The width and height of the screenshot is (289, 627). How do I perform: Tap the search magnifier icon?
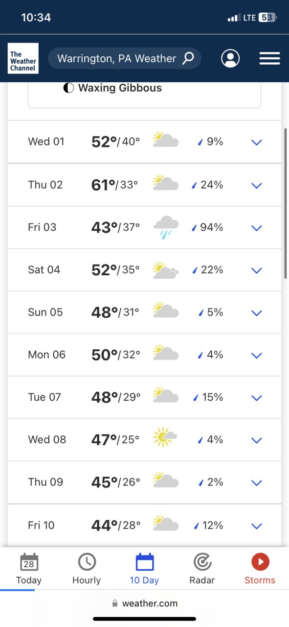click(x=188, y=59)
